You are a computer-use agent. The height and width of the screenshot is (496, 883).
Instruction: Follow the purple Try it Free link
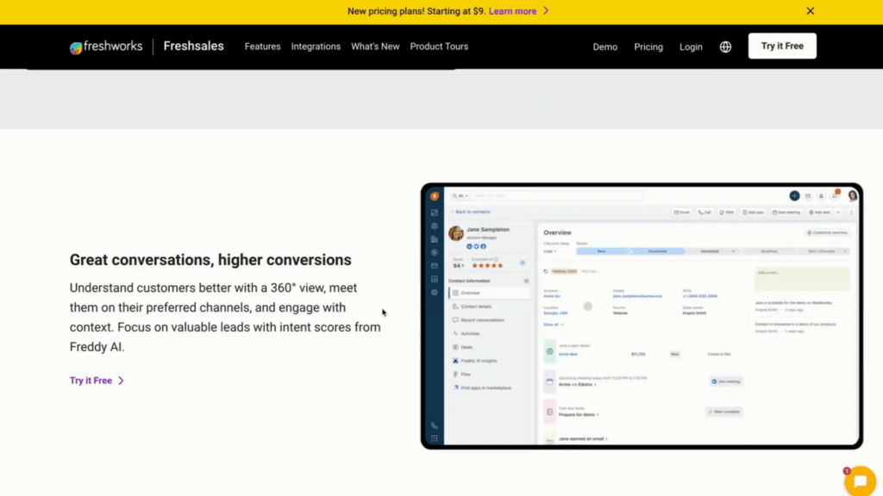pos(97,381)
